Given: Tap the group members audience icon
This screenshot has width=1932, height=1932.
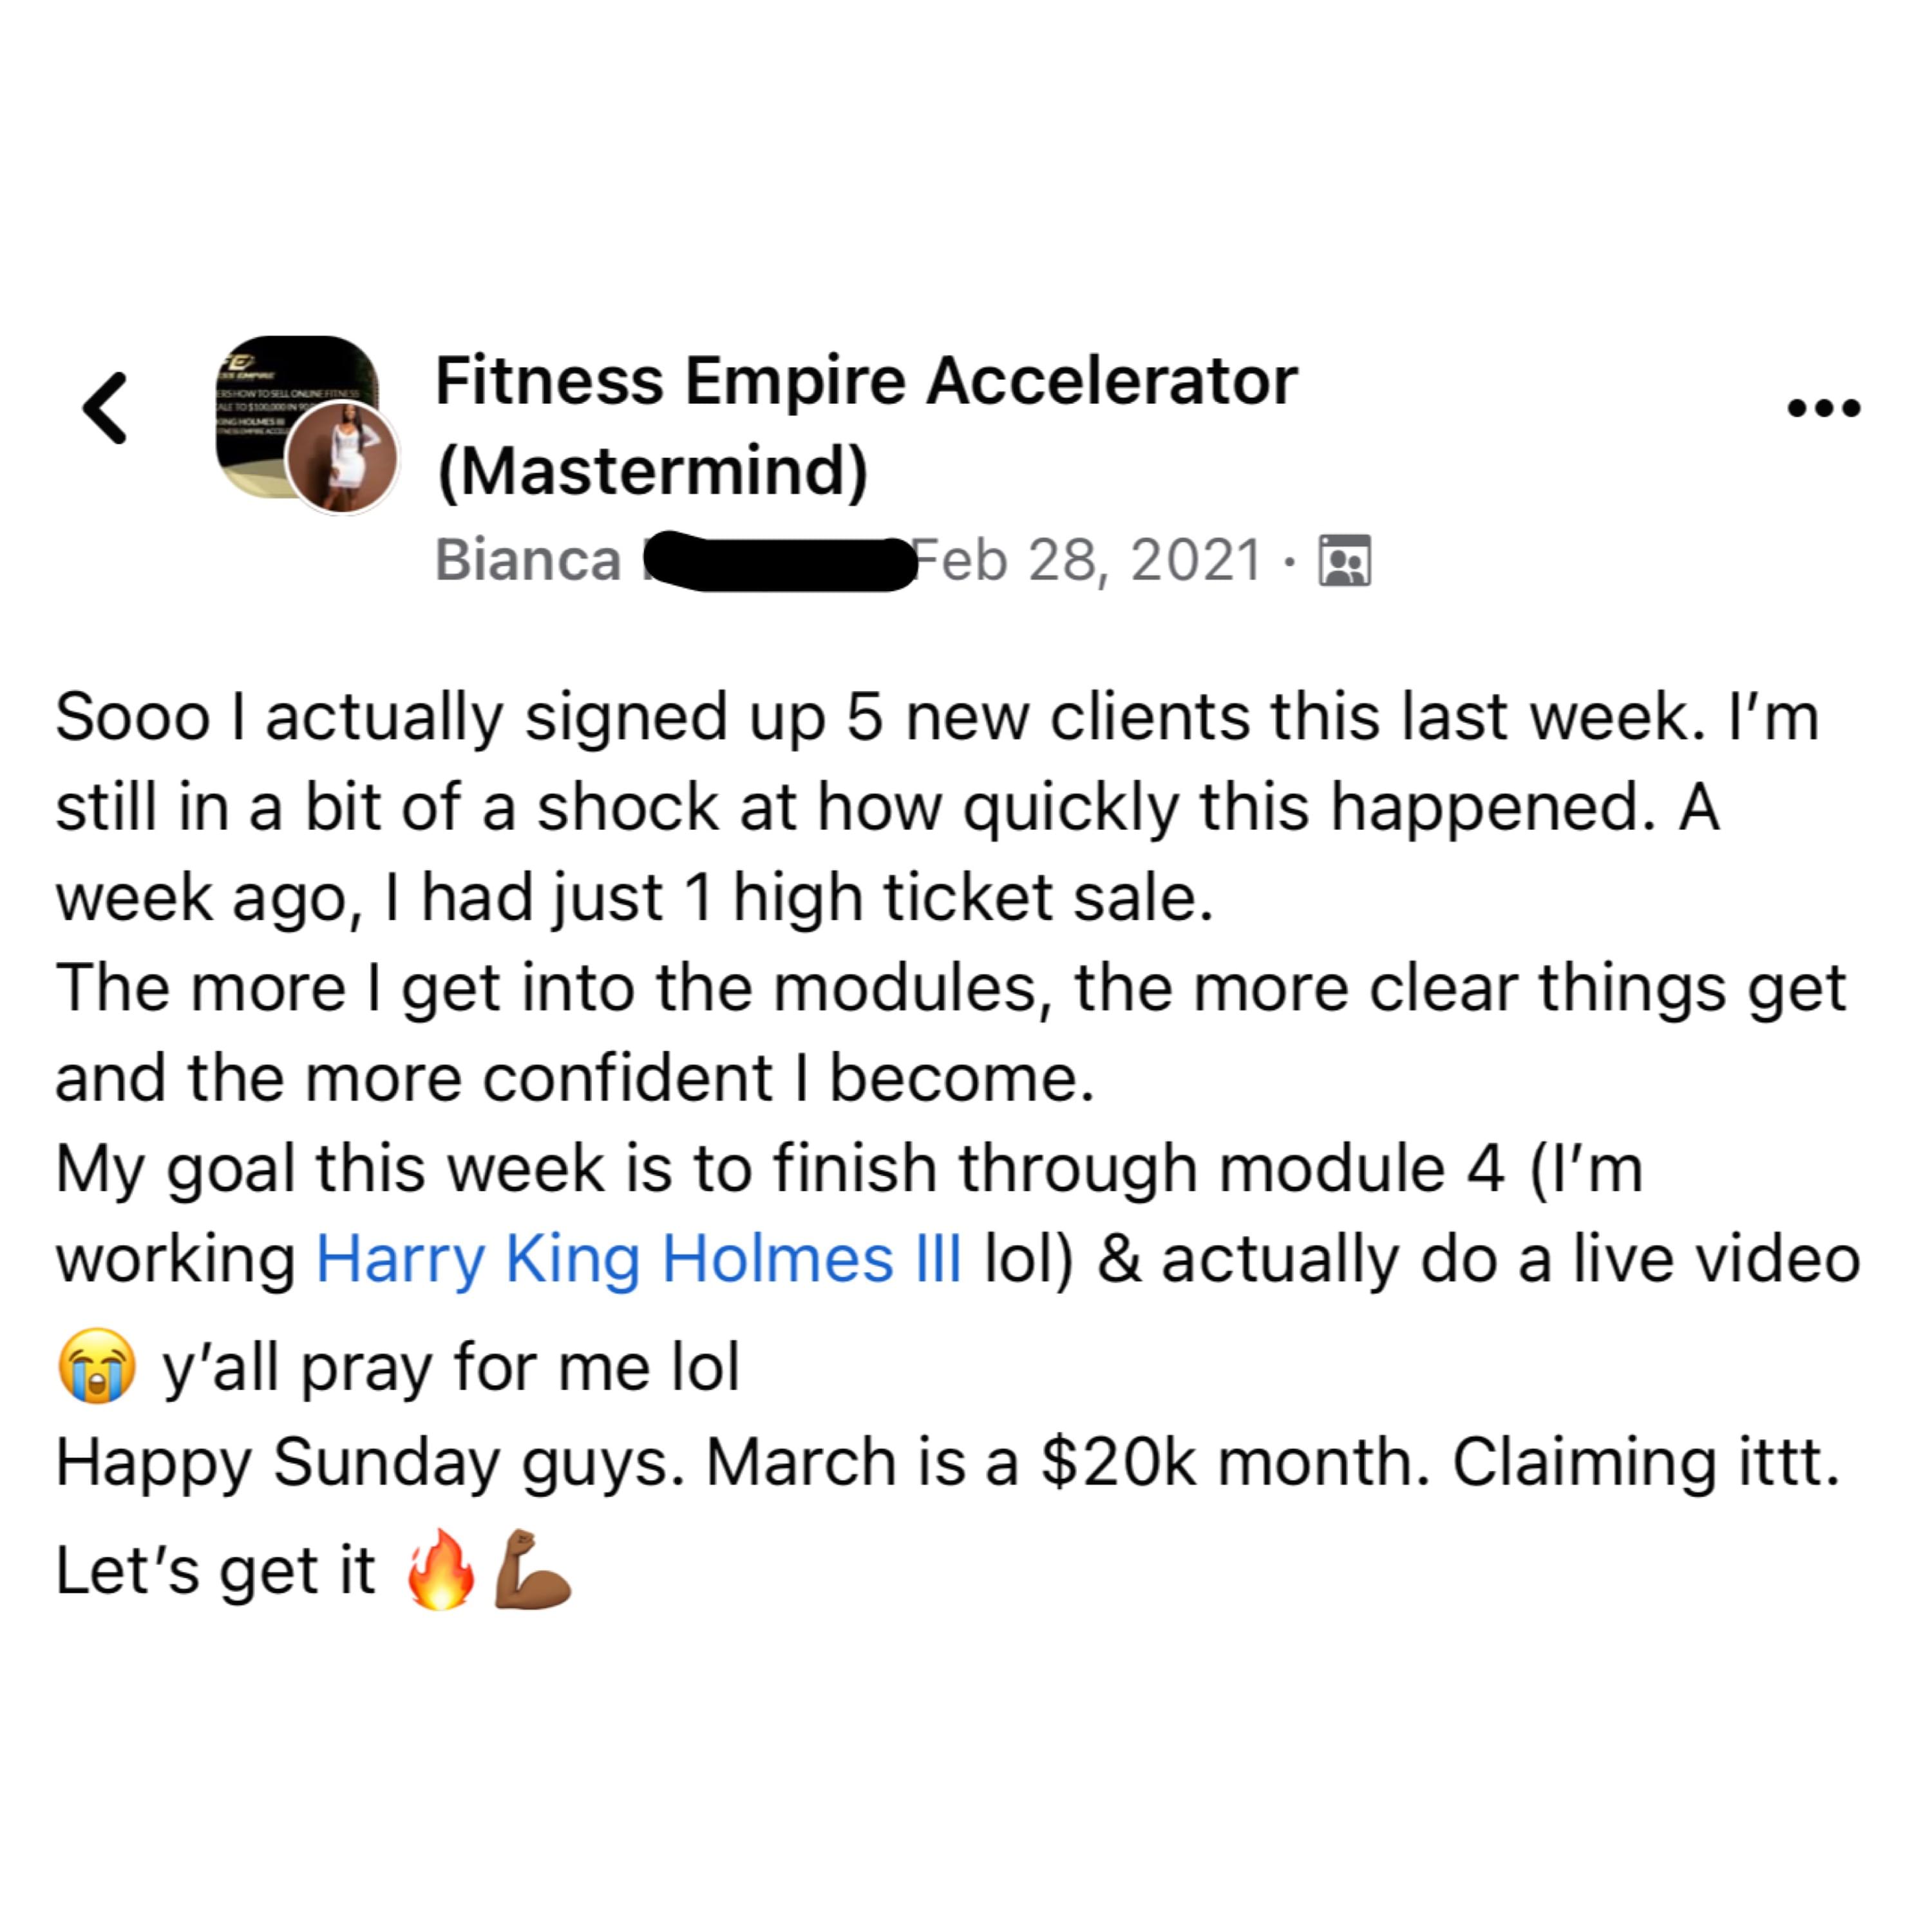Looking at the screenshot, I should pos(1345,560).
